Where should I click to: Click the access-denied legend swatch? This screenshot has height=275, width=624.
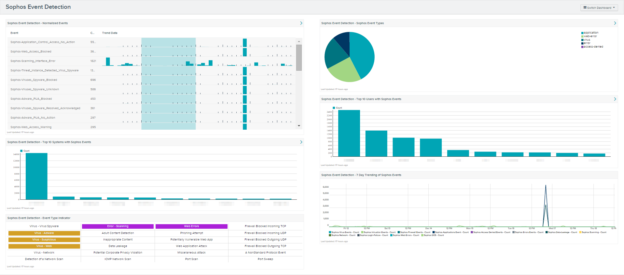pyautogui.click(x=582, y=47)
